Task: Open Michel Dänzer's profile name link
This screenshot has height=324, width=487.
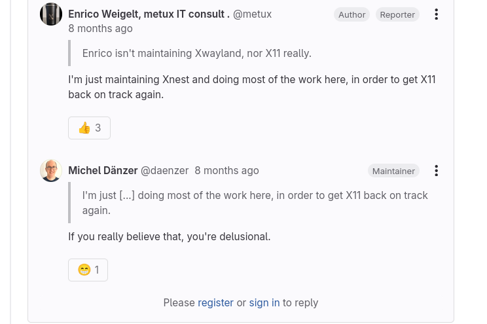Action: 103,171
